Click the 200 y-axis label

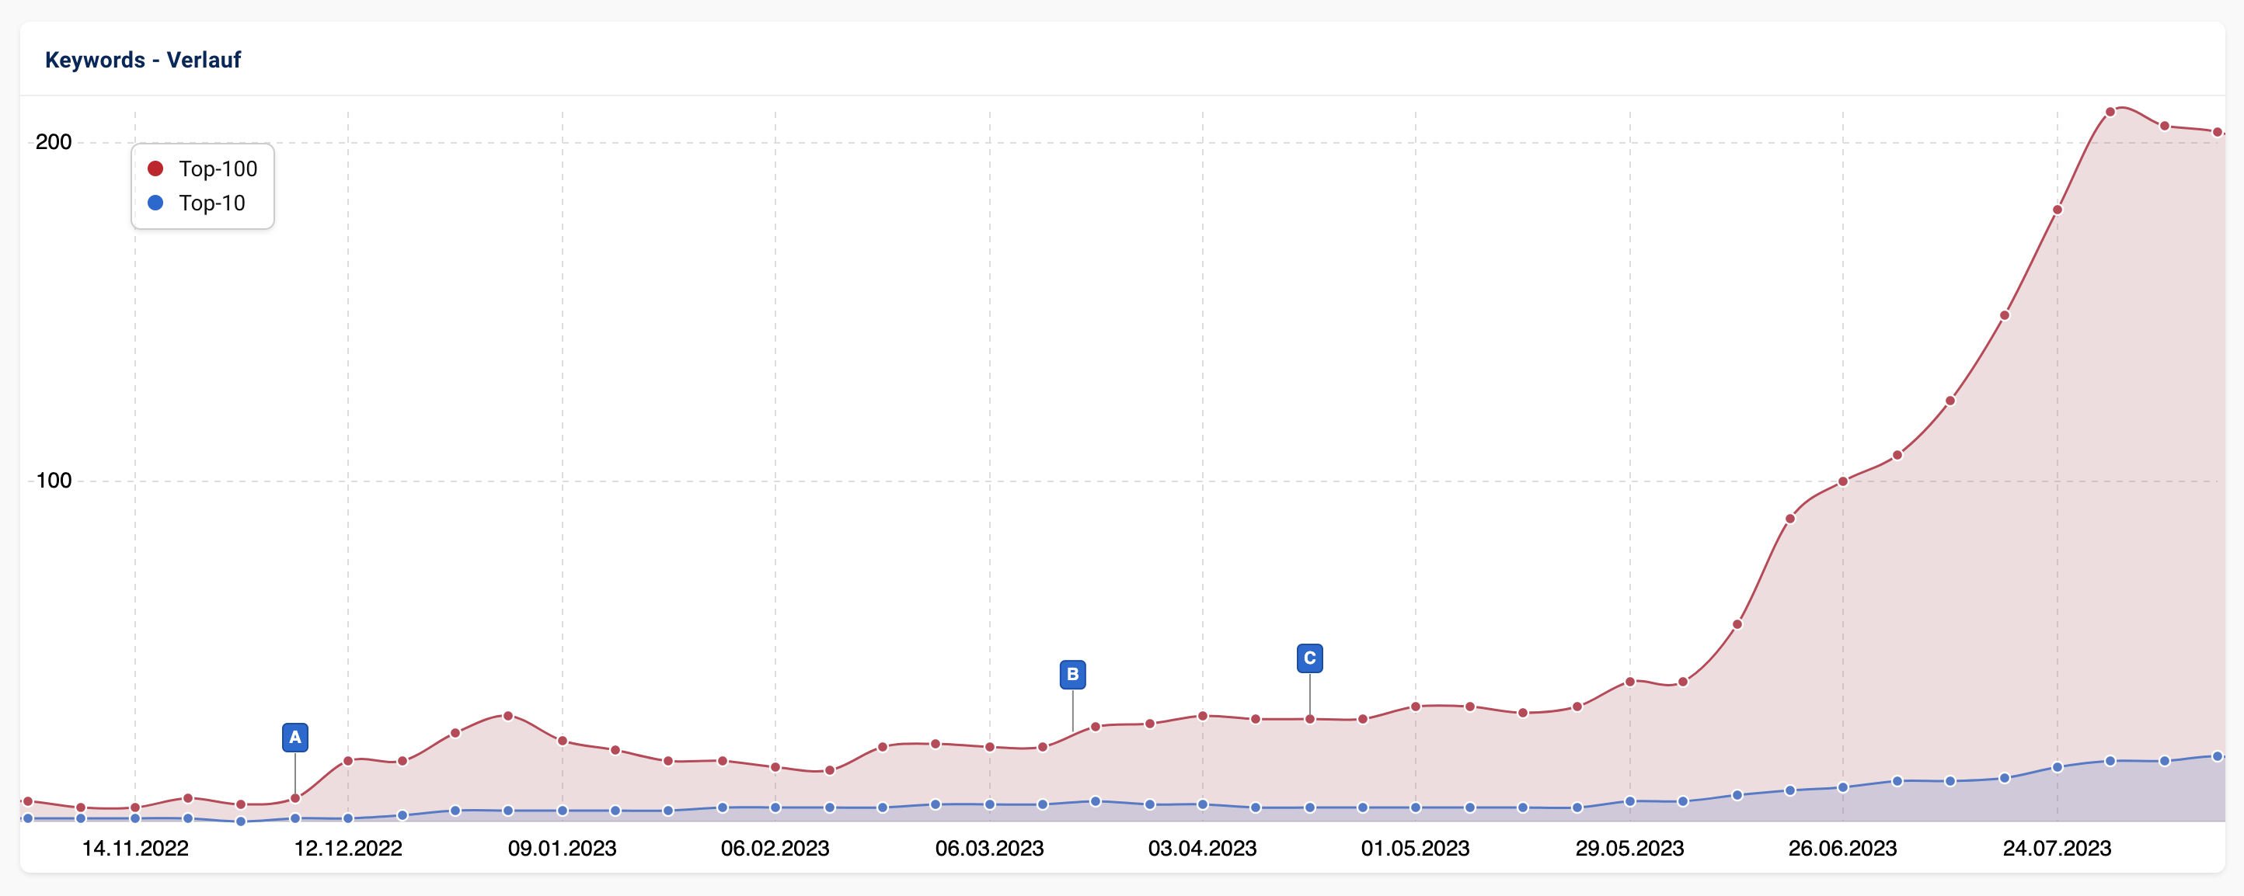click(53, 142)
